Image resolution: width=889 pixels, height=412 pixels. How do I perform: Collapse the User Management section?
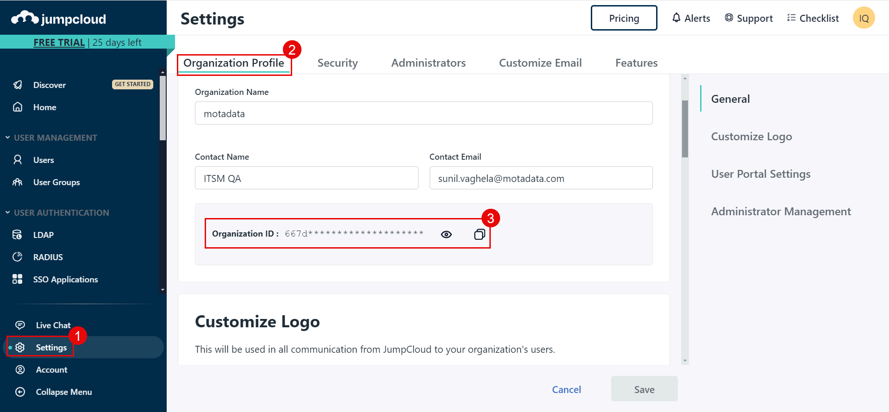(x=8, y=137)
